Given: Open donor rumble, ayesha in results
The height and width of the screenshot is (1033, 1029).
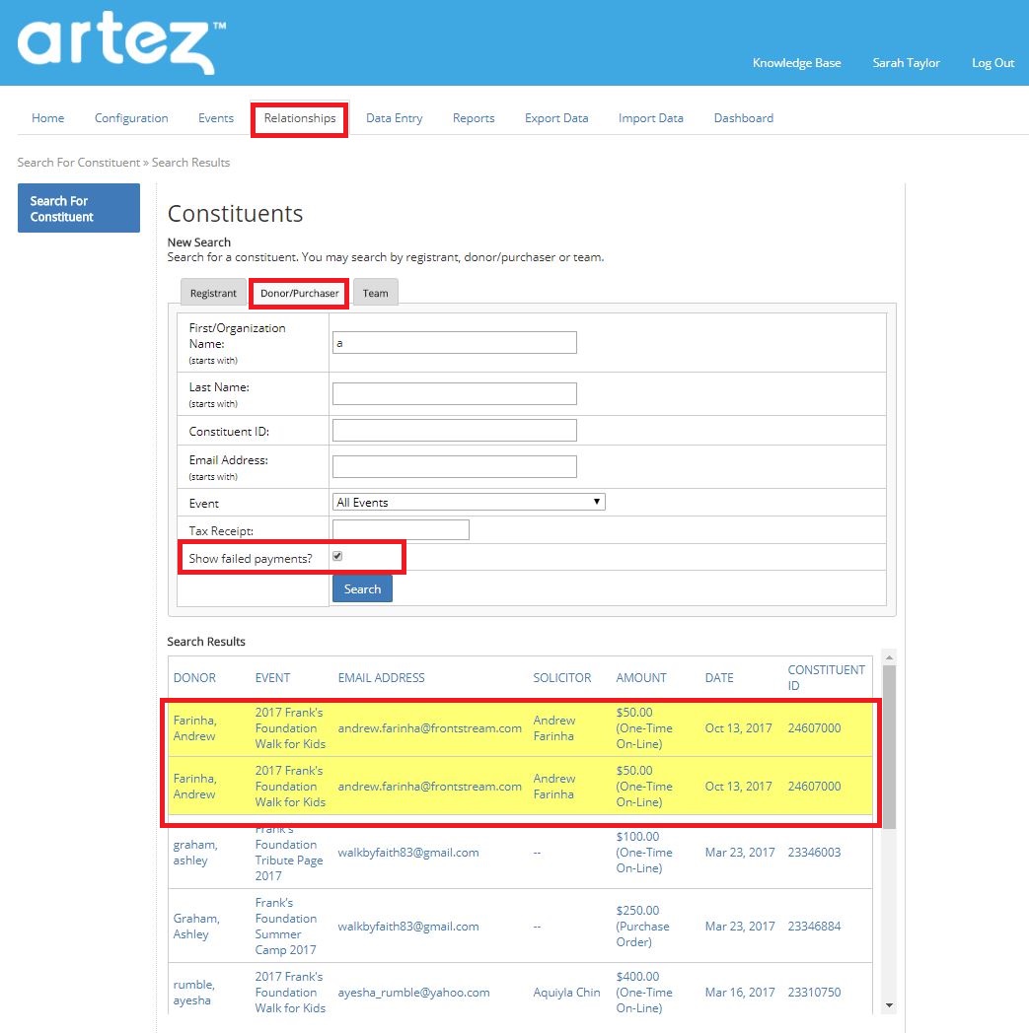Looking at the screenshot, I should [193, 992].
